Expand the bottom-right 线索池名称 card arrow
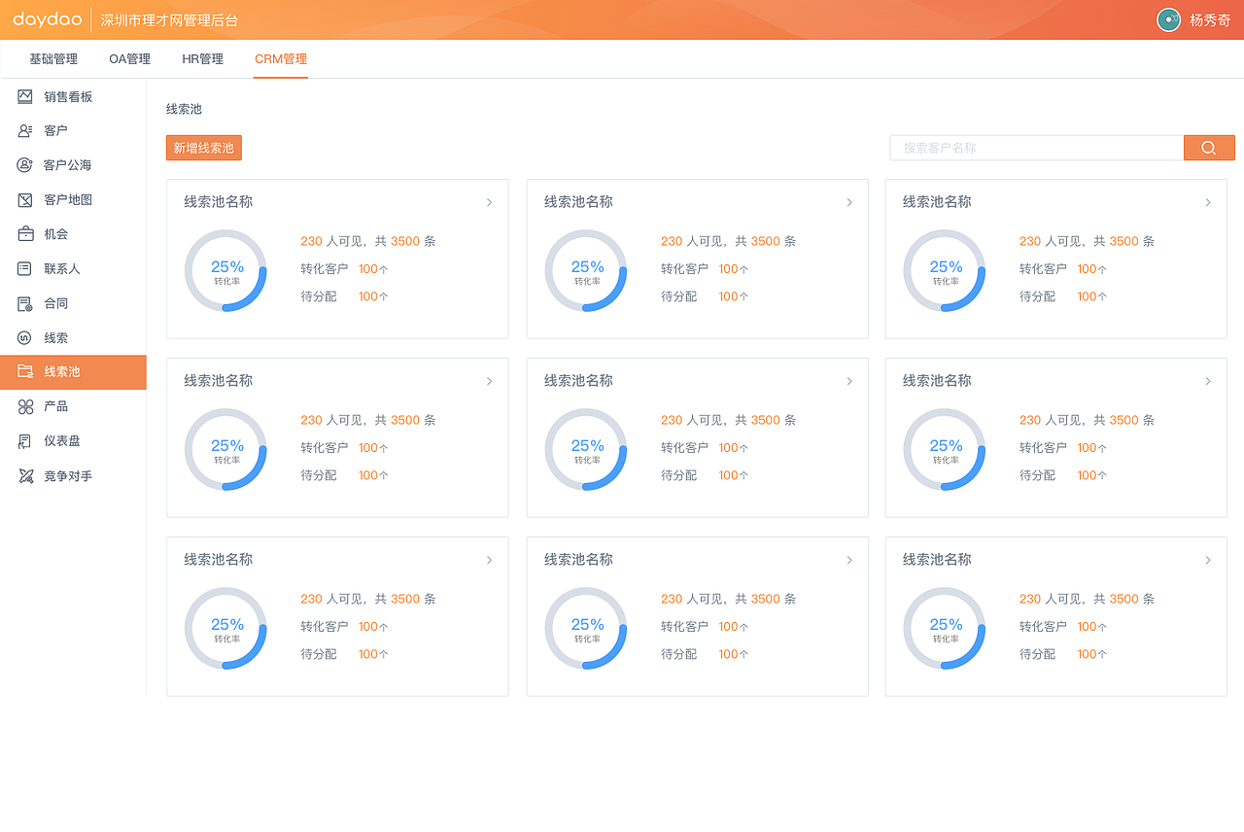The image size is (1244, 832). point(1208,560)
